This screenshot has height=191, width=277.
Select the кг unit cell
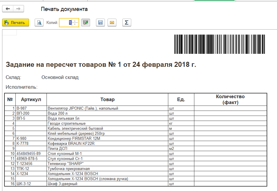coord(181,124)
